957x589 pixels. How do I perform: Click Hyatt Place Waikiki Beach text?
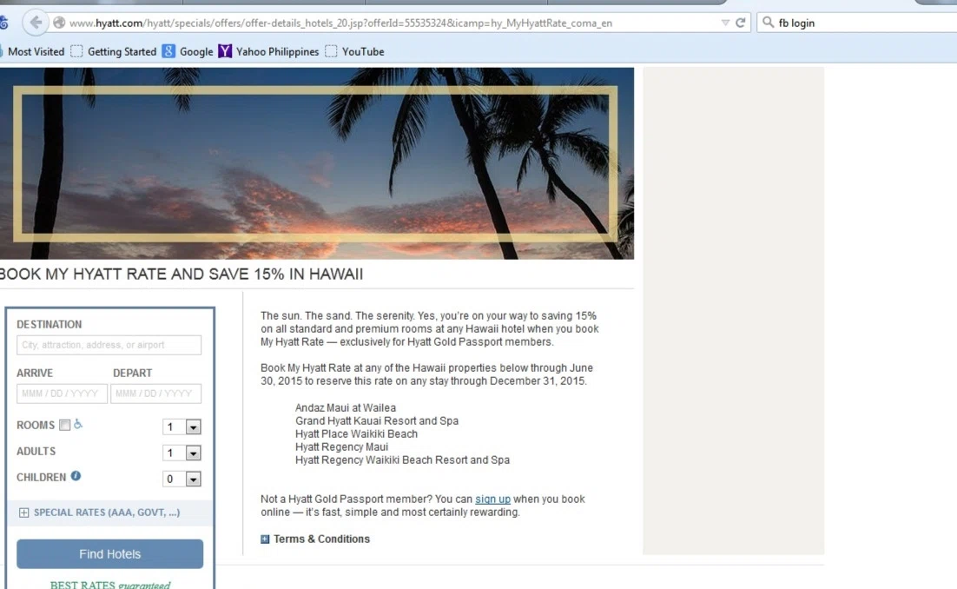point(356,434)
